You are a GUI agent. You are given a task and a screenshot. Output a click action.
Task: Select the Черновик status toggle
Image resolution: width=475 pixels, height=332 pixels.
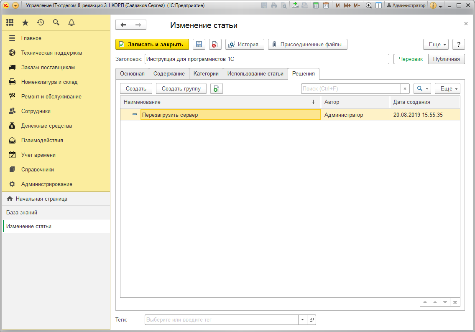coord(411,59)
